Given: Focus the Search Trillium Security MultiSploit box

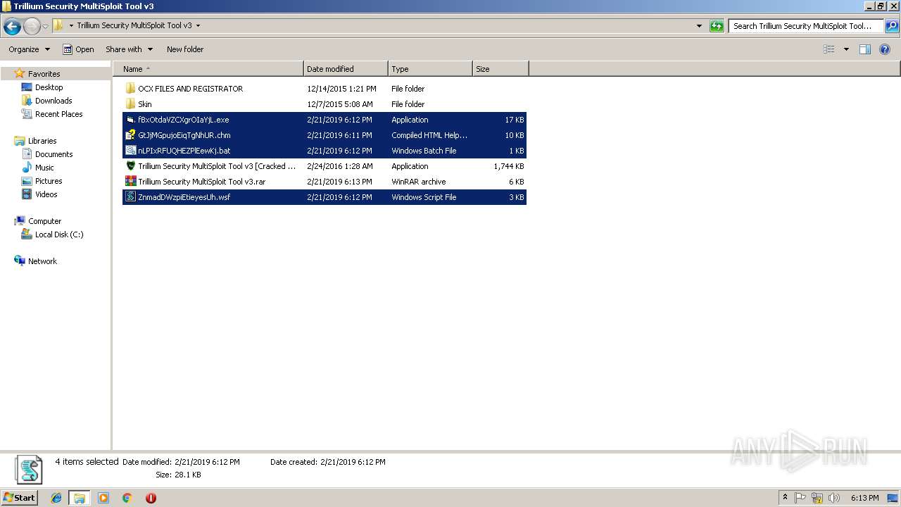Looking at the screenshot, I should [x=805, y=26].
